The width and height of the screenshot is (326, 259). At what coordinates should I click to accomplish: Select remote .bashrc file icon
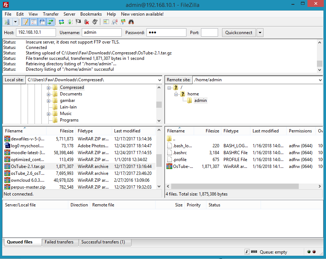pyautogui.click(x=169, y=153)
